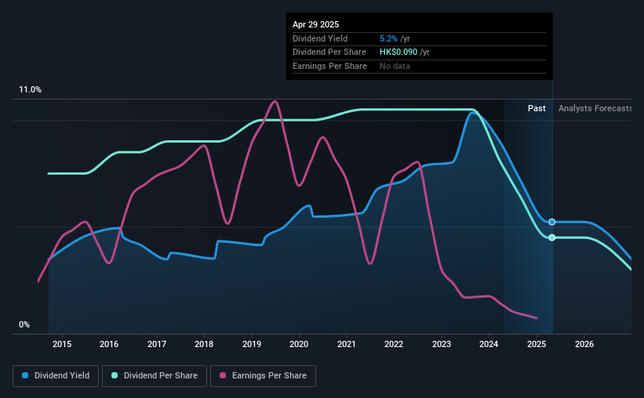
Task: Click the 2022 x-axis label
Action: (x=394, y=344)
